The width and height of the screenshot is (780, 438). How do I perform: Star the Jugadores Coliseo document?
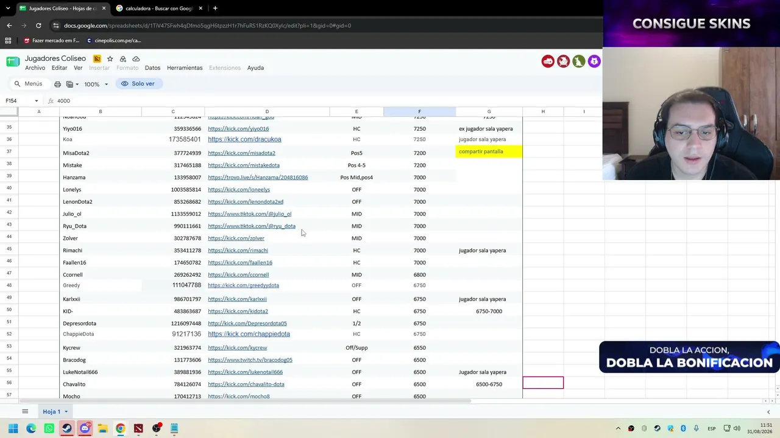pos(110,58)
